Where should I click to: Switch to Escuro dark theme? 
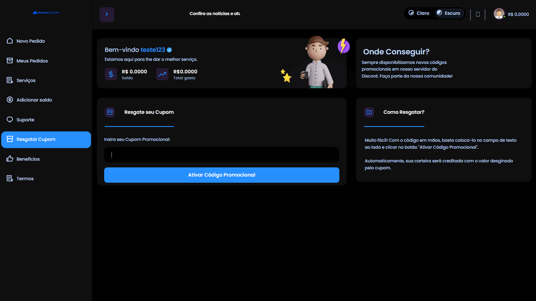coord(449,13)
